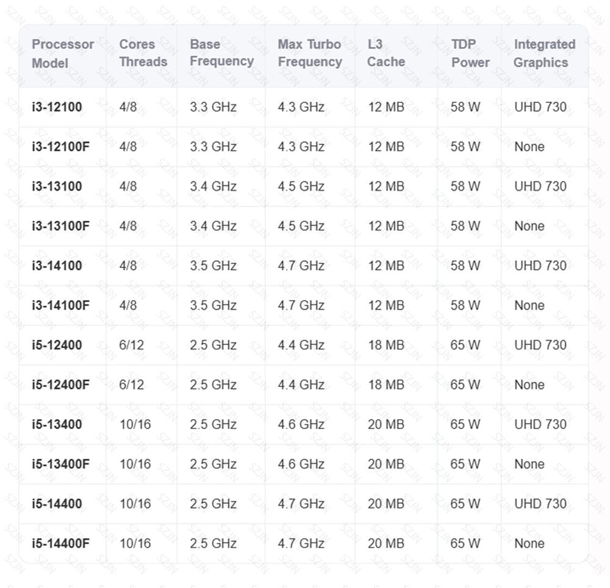
Task: Select the i5-13400 row label
Action: [x=57, y=424]
